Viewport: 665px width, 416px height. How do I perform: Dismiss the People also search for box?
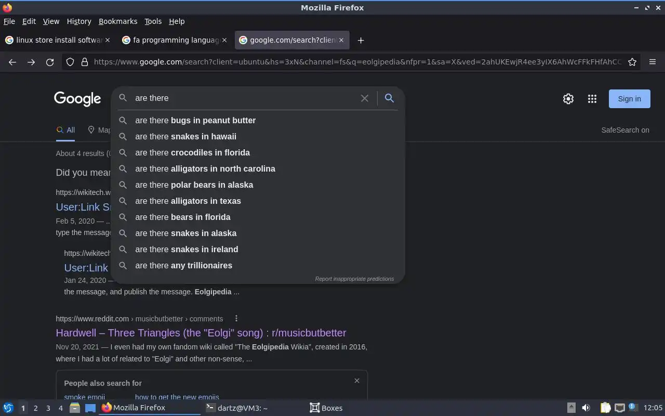click(x=357, y=381)
